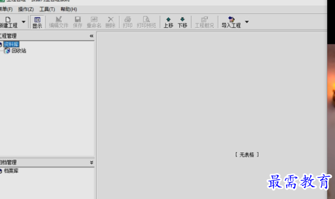Screen dimensions: 335x199
Task: Open the 操作(Z) menu
Action: point(26,9)
